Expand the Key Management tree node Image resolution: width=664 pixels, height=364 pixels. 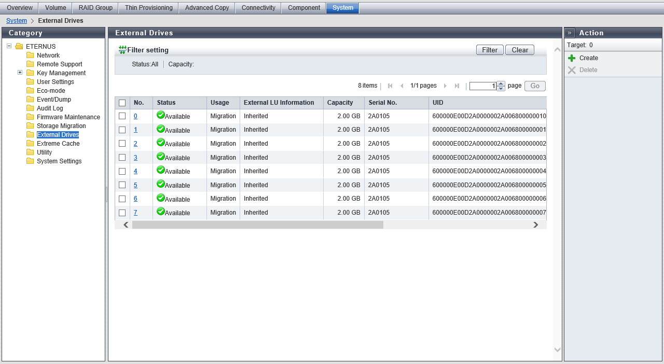pos(20,73)
